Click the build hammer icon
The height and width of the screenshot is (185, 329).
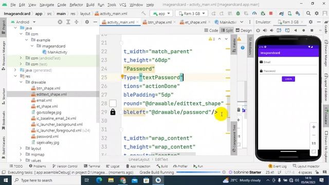pos(143,13)
